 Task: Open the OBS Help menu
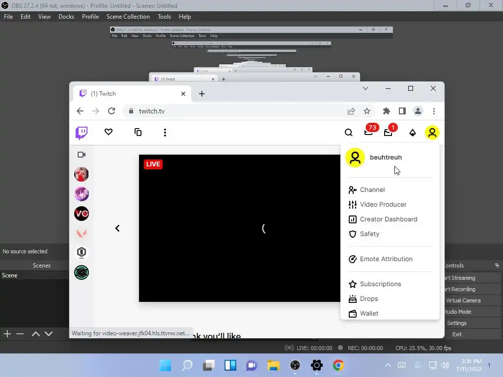pos(185,17)
